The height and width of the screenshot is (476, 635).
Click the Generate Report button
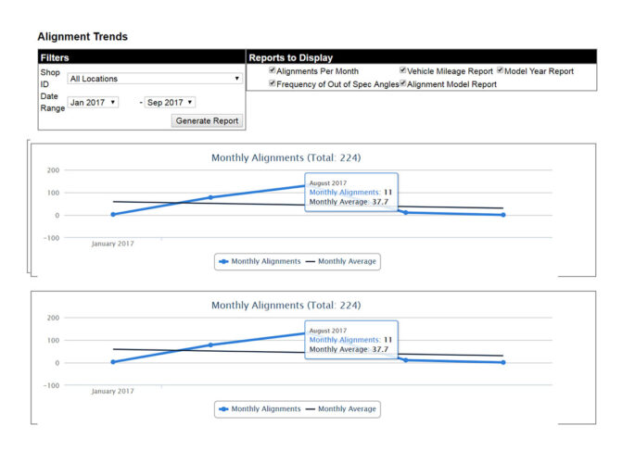pos(207,120)
